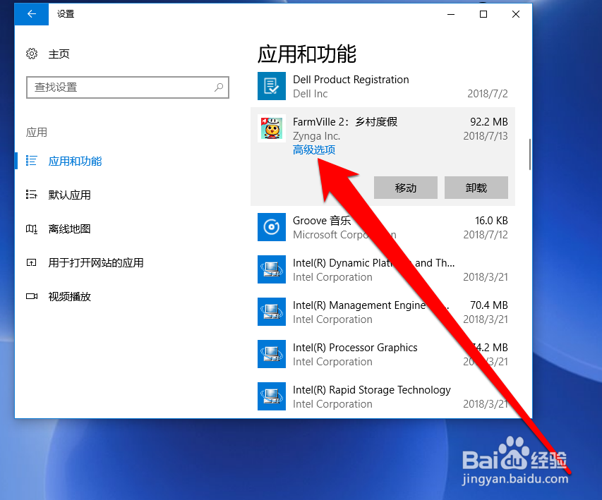The height and width of the screenshot is (500, 602).
Task: Open 离线地图 settings page
Action: point(69,228)
